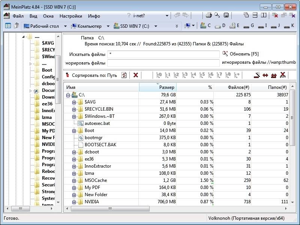Switch to drive D in the drive bar
Viewport: 300px width, 225px height.
click(x=220, y=25)
